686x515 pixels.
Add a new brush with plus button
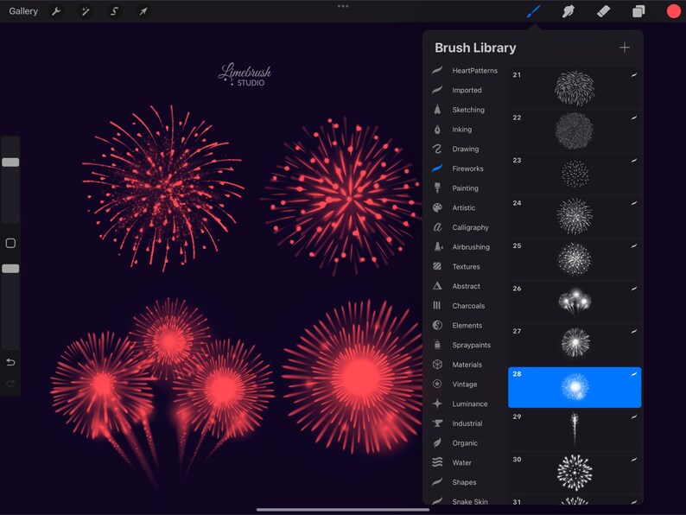pyautogui.click(x=625, y=48)
